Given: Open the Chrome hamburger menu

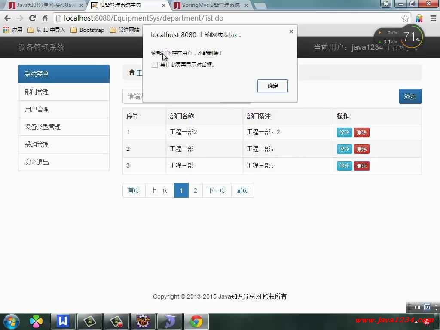Looking at the screenshot, I should pos(433,18).
